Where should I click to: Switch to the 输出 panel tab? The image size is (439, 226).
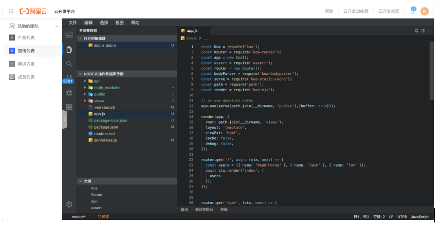coord(184,210)
